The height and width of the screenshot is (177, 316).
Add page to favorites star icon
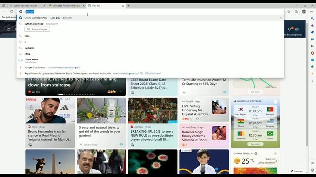click(289, 12)
